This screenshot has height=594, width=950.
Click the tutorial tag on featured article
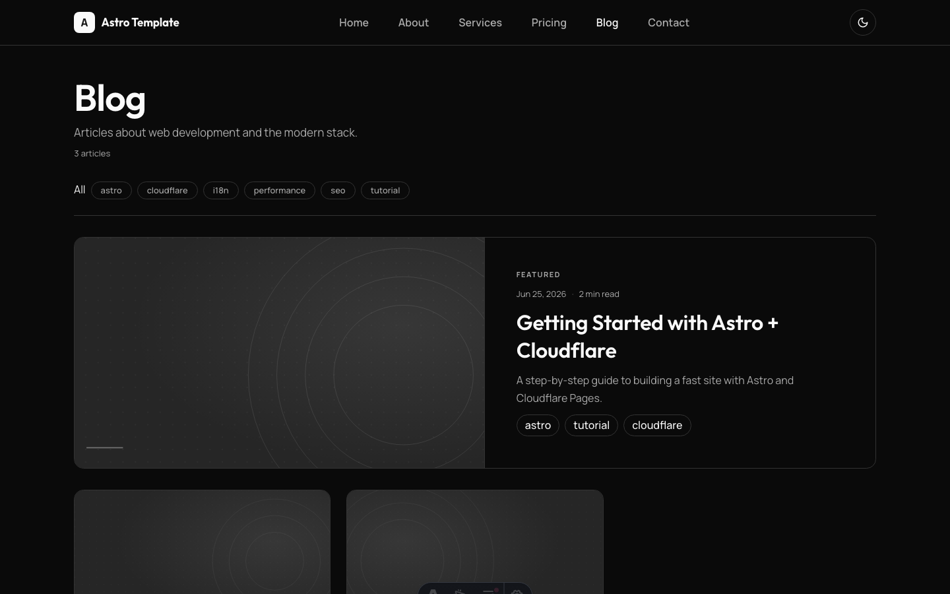[591, 425]
